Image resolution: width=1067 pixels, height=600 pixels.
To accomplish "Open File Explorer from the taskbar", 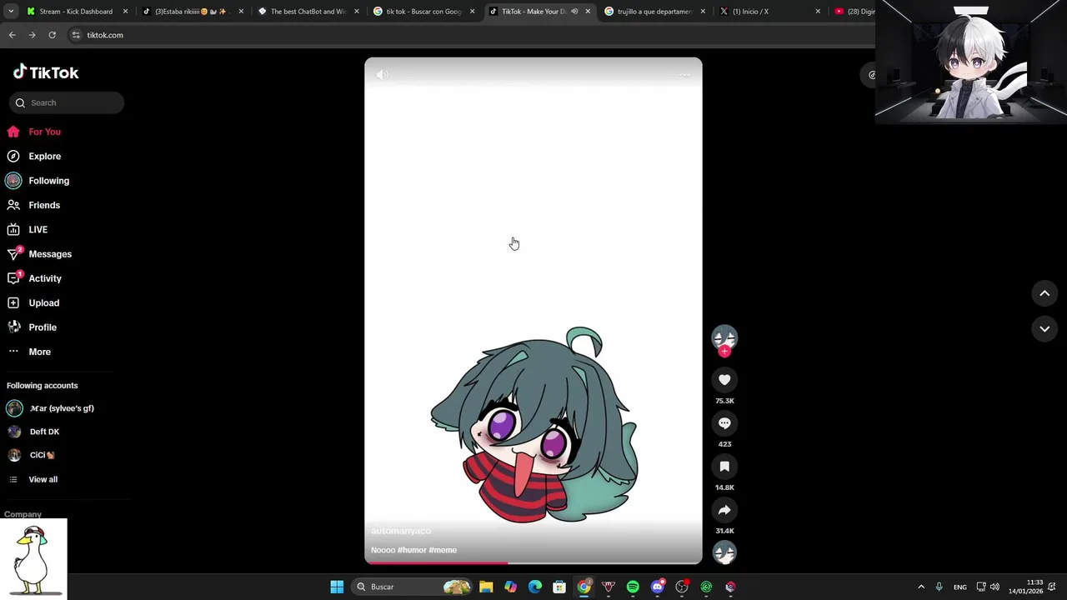I will [486, 587].
